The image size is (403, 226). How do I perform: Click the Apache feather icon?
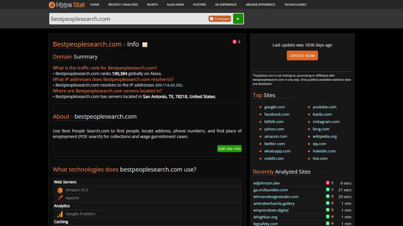coord(60,198)
